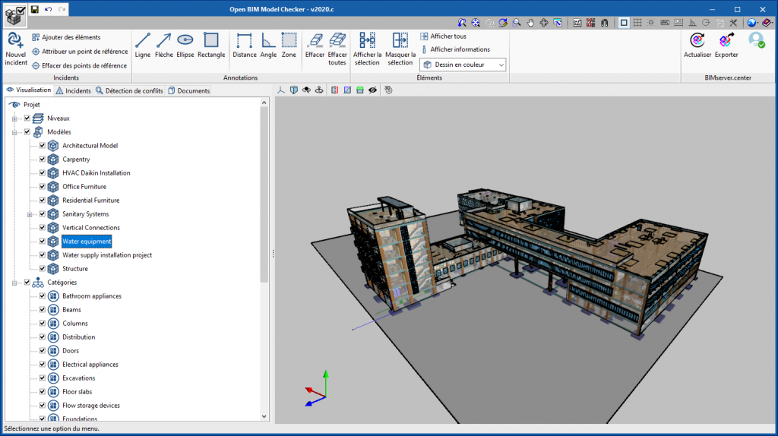
Task: Pick the Rectangle annotation tool
Action: click(x=211, y=45)
